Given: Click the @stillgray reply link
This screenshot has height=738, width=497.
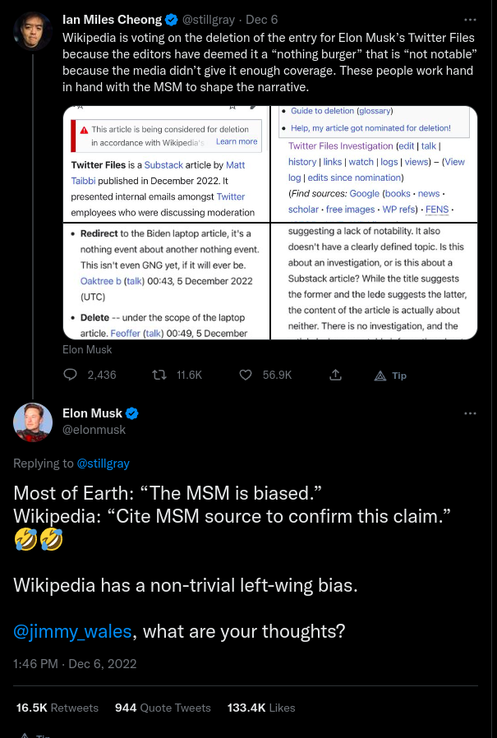Looking at the screenshot, I should tap(103, 464).
